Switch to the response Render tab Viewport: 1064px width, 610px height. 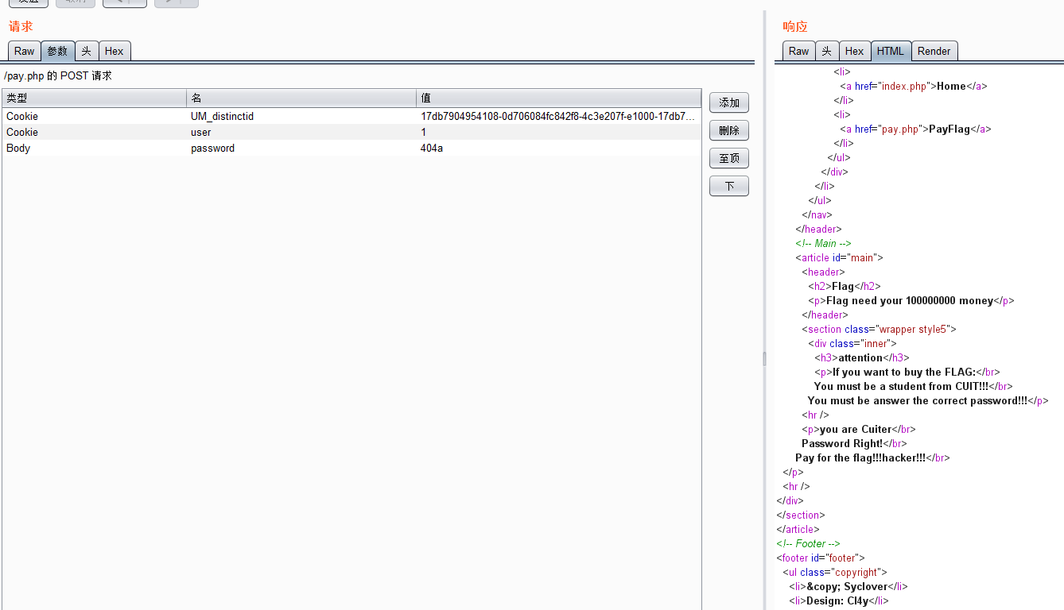(x=934, y=51)
